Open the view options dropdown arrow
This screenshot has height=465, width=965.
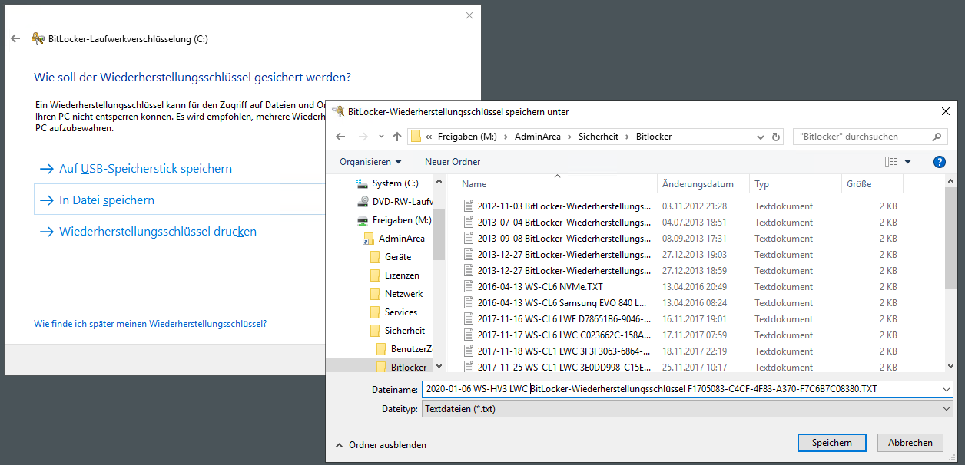pyautogui.click(x=907, y=162)
